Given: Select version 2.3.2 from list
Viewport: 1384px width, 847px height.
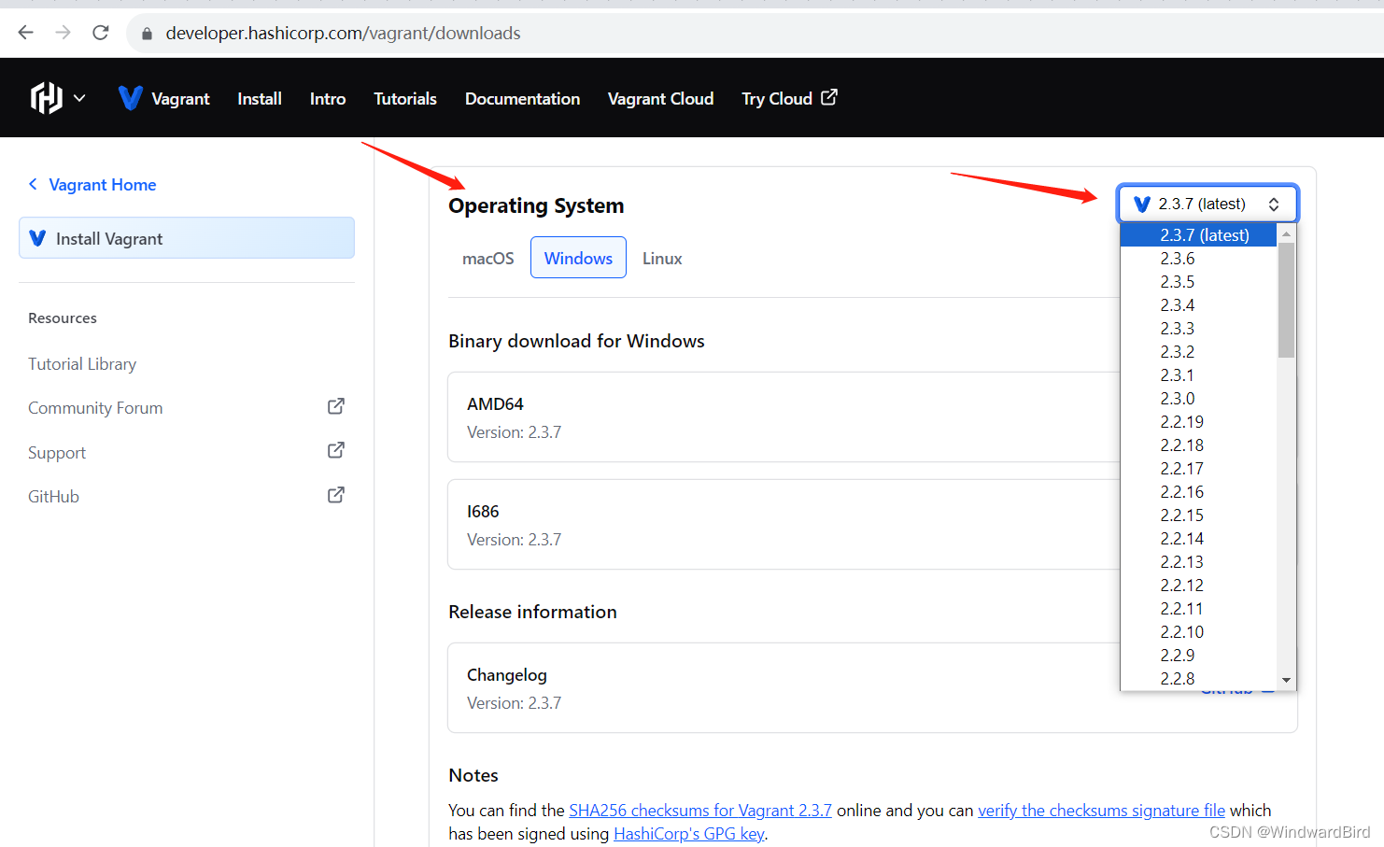Looking at the screenshot, I should pos(1198,352).
